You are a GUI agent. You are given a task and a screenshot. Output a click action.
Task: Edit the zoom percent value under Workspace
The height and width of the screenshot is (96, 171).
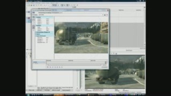tap(47, 38)
